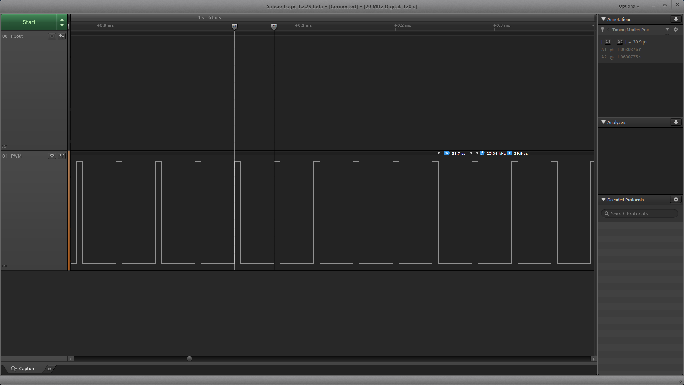Click the +0.1 ms timeline label
Image resolution: width=684 pixels, height=385 pixels.
pos(303,25)
